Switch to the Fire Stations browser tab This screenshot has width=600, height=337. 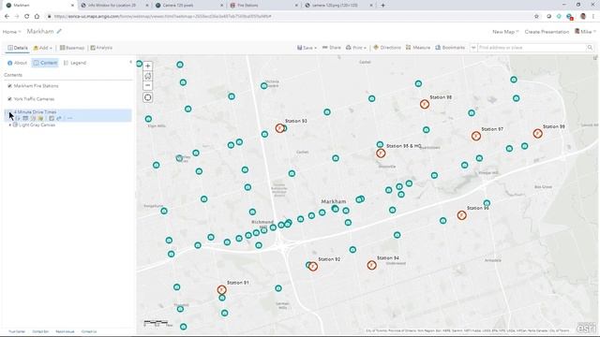click(263, 6)
